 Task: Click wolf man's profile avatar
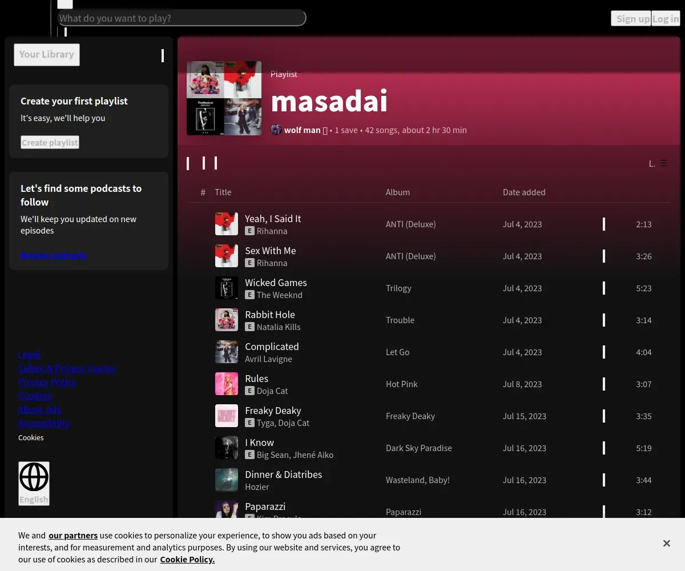(x=276, y=130)
